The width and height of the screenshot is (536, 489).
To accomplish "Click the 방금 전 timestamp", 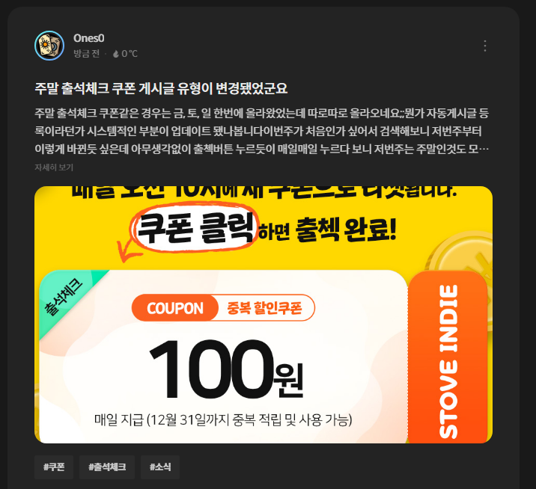I will pos(87,54).
